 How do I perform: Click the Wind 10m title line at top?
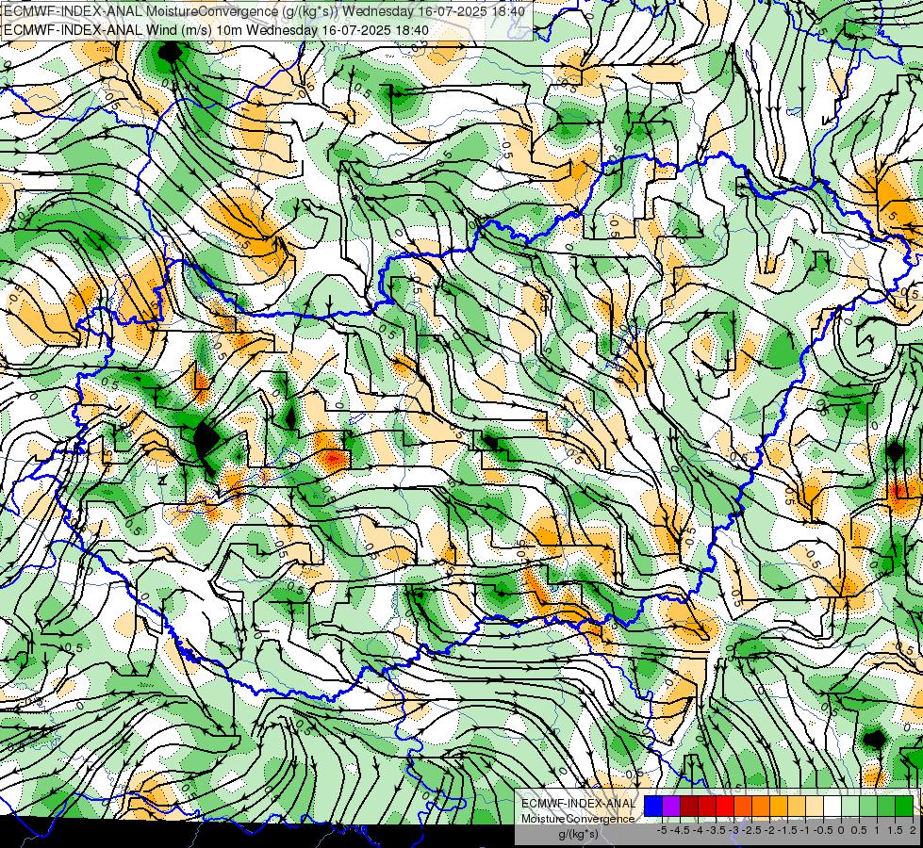click(x=216, y=30)
